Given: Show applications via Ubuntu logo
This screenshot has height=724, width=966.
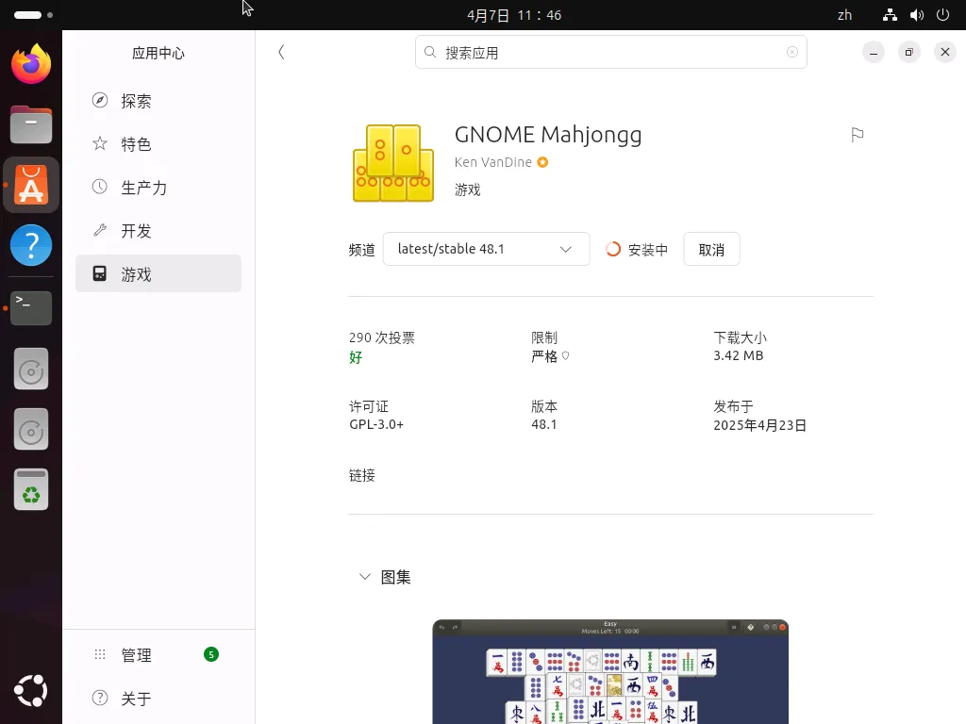Looking at the screenshot, I should (x=31, y=691).
